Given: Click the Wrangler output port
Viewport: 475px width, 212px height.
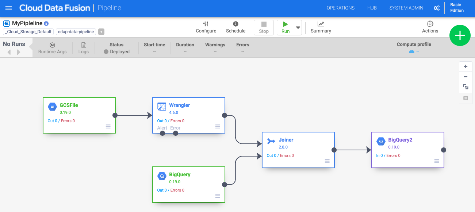Looking at the screenshot, I should tap(225, 115).
